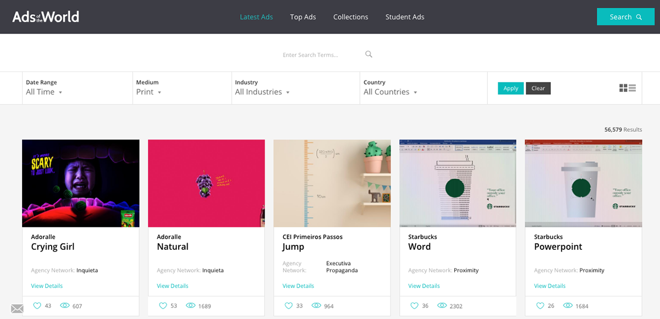Click Inquieta agency on Natural card
Screen dimensions: 660x319
(213, 270)
